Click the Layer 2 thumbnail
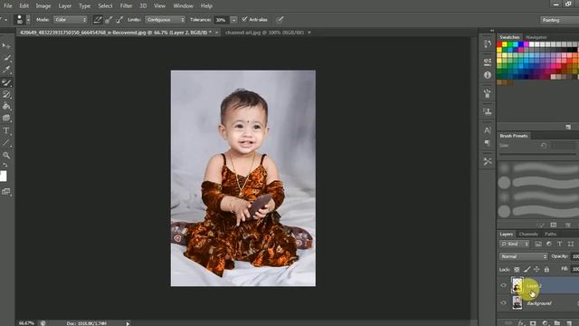579x326 pixels. pos(517,285)
